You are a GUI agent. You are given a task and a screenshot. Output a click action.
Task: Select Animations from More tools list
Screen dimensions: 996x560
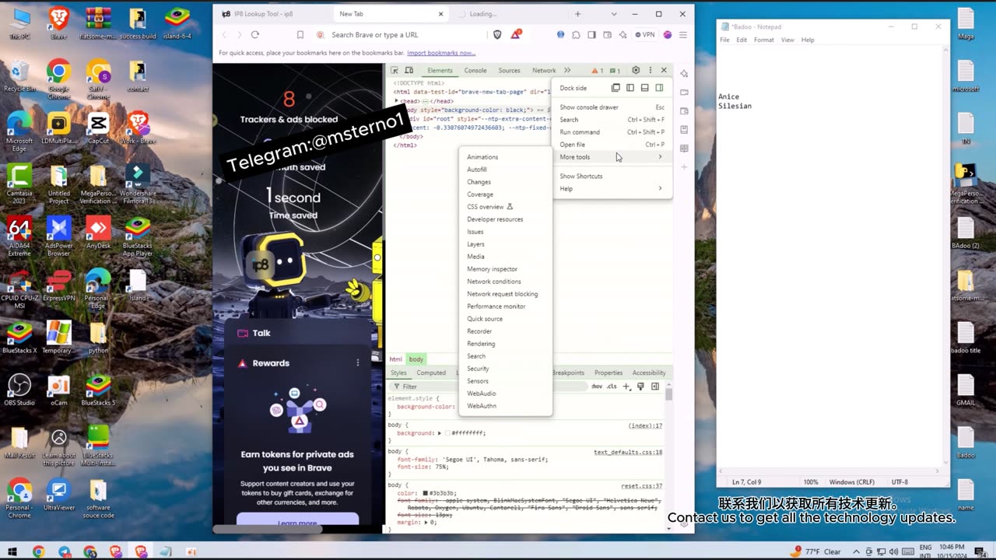pos(506,157)
